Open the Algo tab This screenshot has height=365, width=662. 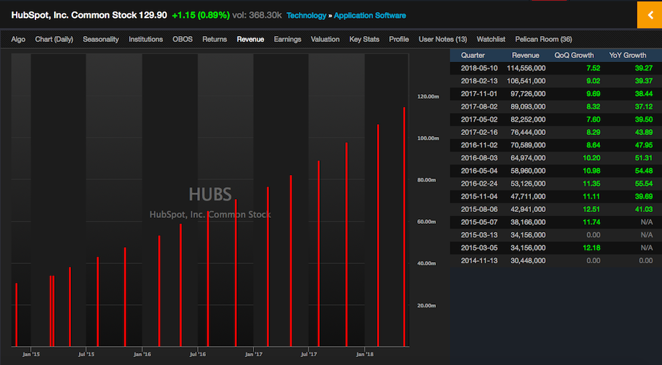(x=18, y=39)
